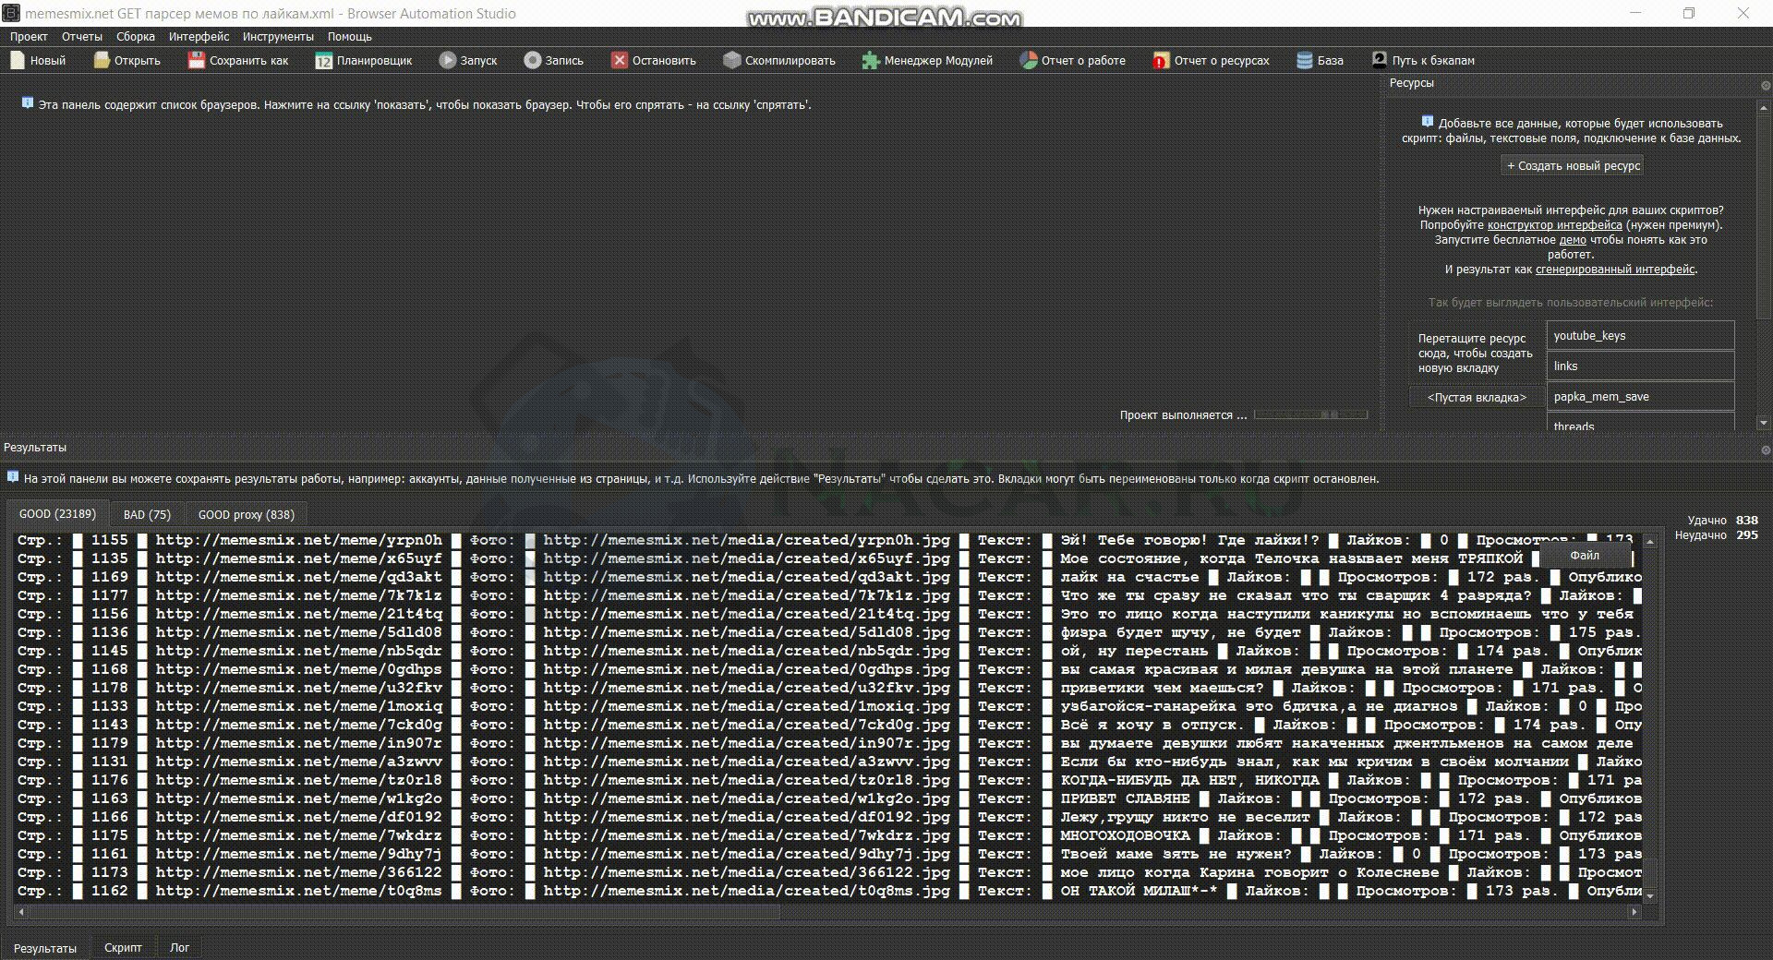Click the Результаты panel float icon
Viewport: 1773px width, 960px height.
point(1766,450)
